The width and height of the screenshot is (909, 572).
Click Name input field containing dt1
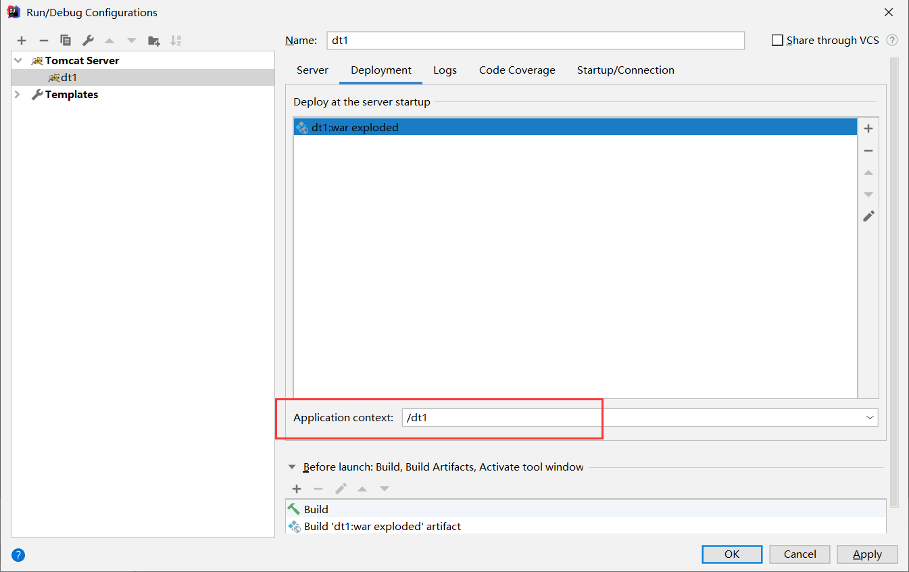pos(535,41)
